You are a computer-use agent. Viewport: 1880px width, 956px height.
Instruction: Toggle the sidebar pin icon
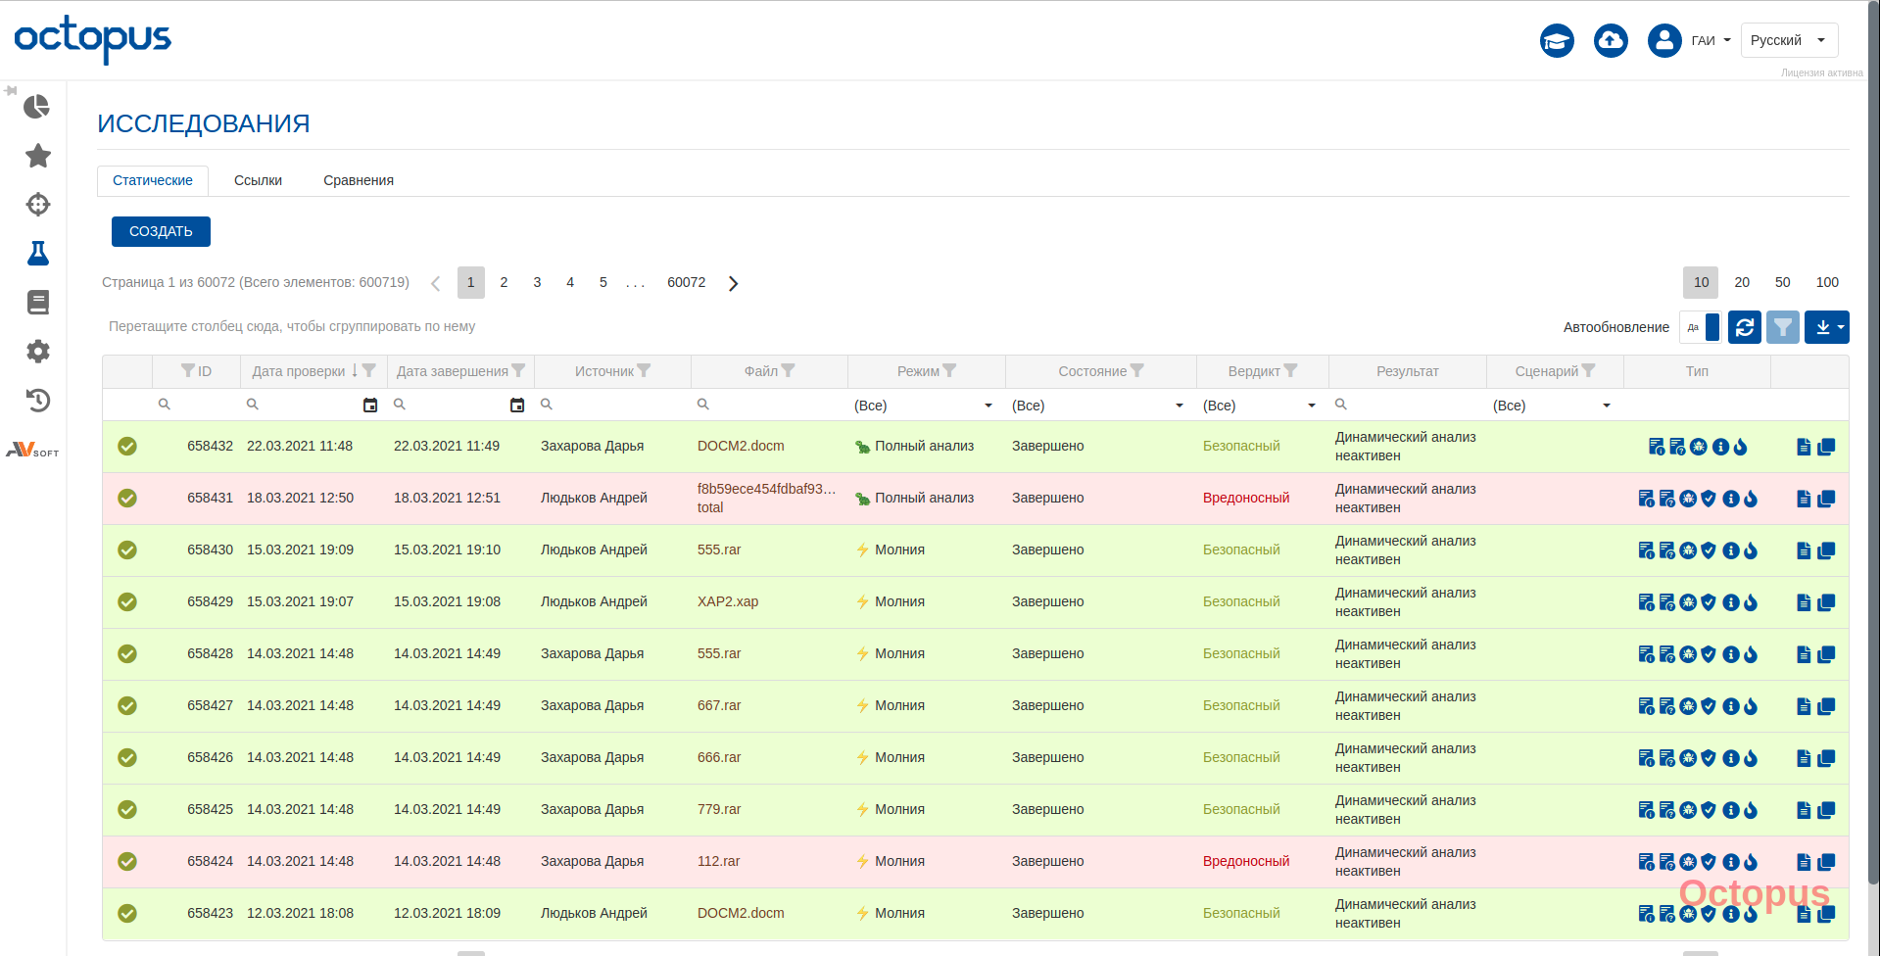[11, 90]
